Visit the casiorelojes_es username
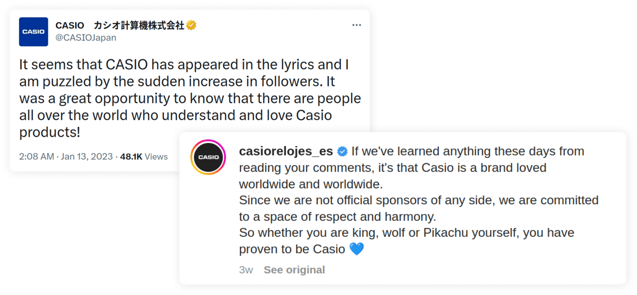Screen dimensions: 637x295 (x=286, y=151)
